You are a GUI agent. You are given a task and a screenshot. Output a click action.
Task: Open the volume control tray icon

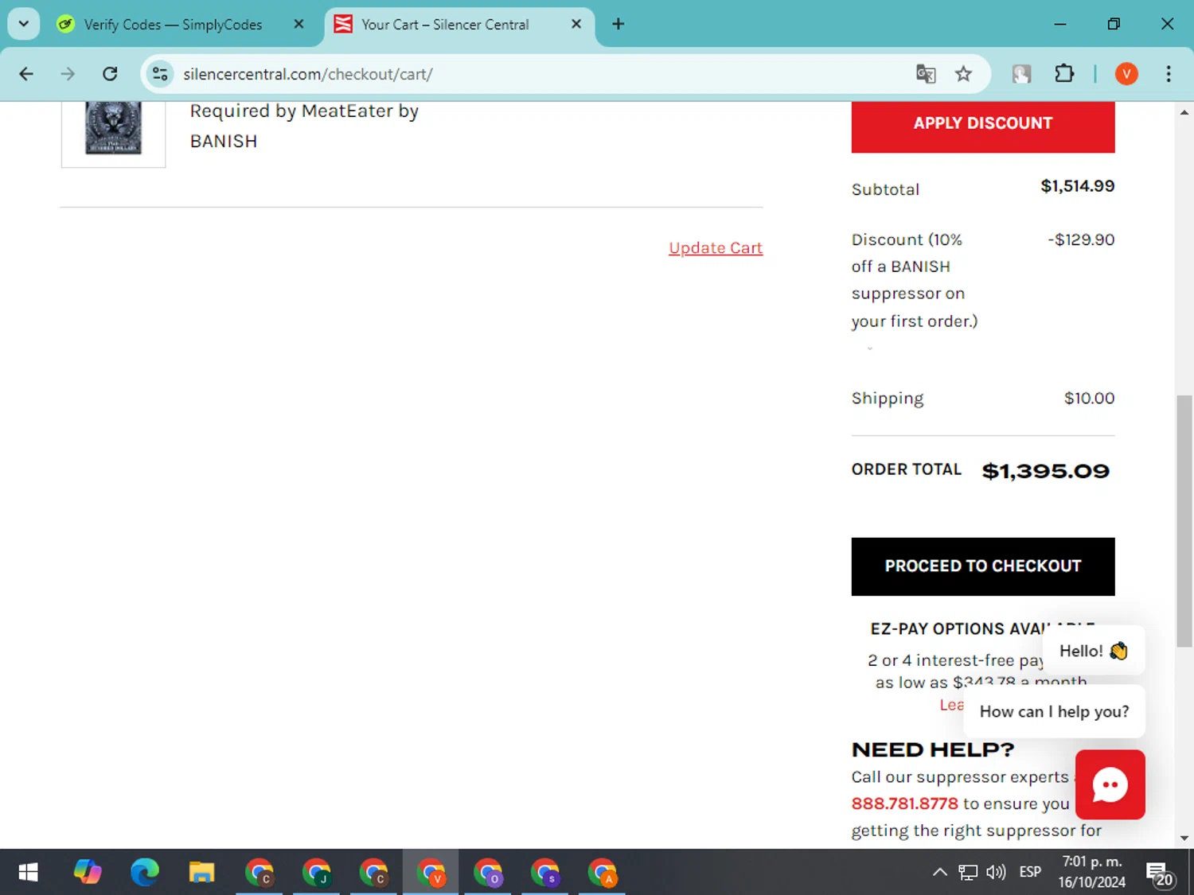[x=996, y=873]
